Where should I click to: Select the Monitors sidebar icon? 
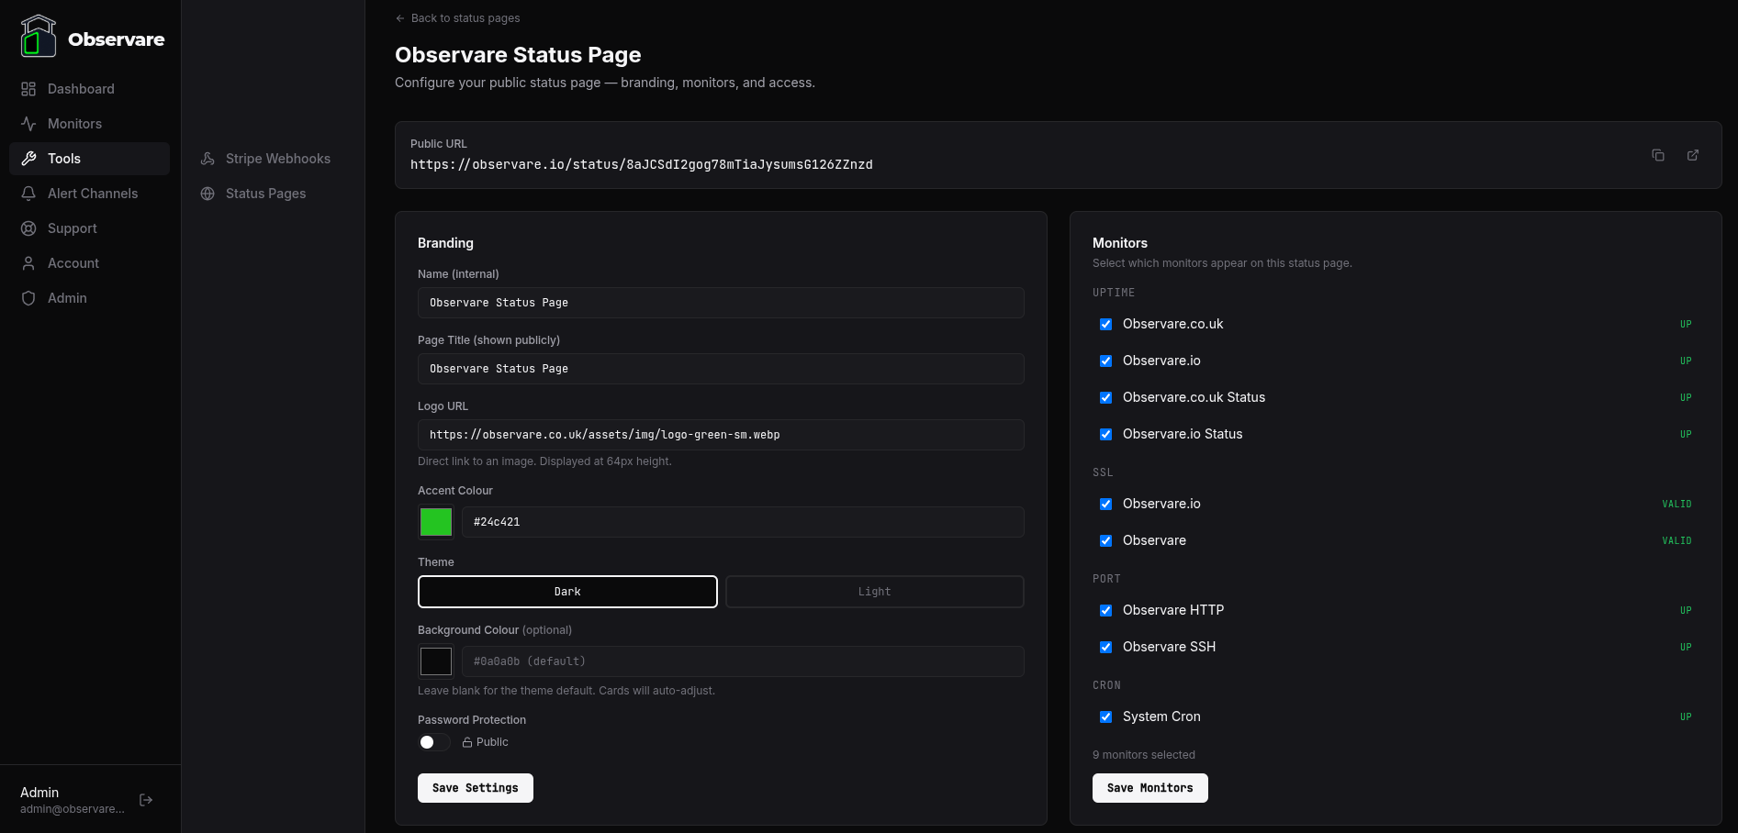click(28, 123)
